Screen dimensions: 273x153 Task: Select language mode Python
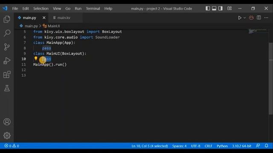(x=222, y=146)
